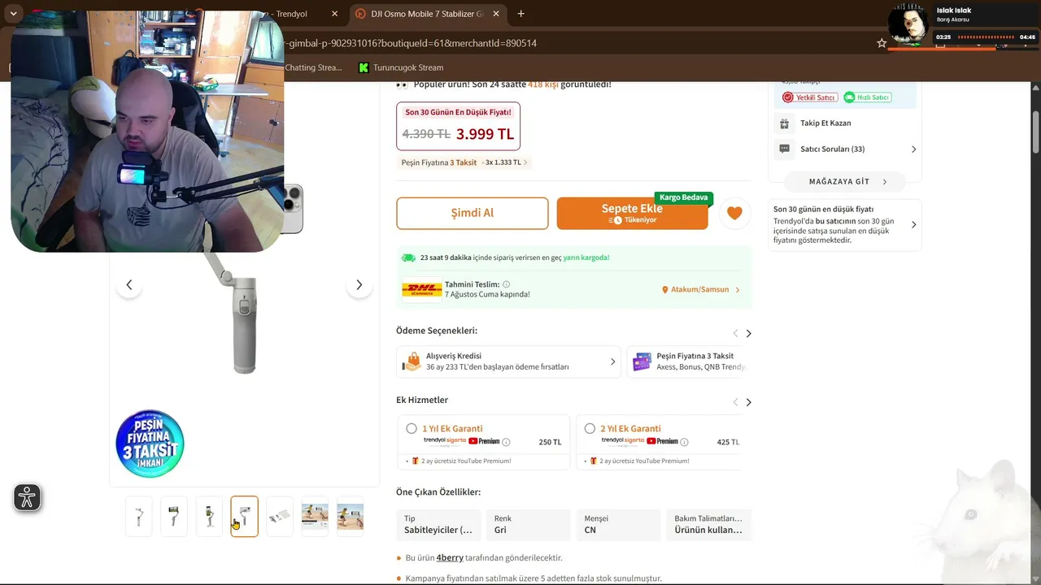The width and height of the screenshot is (1041, 585).
Task: Click the 'Son 30 Günün En Düşük Fiyatı!' label
Action: tap(458, 112)
